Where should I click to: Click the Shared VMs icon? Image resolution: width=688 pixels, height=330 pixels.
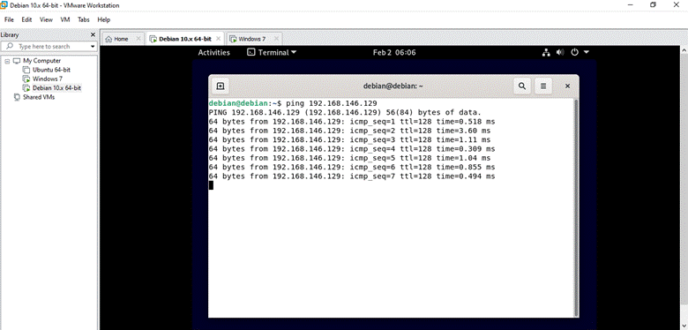click(x=17, y=97)
